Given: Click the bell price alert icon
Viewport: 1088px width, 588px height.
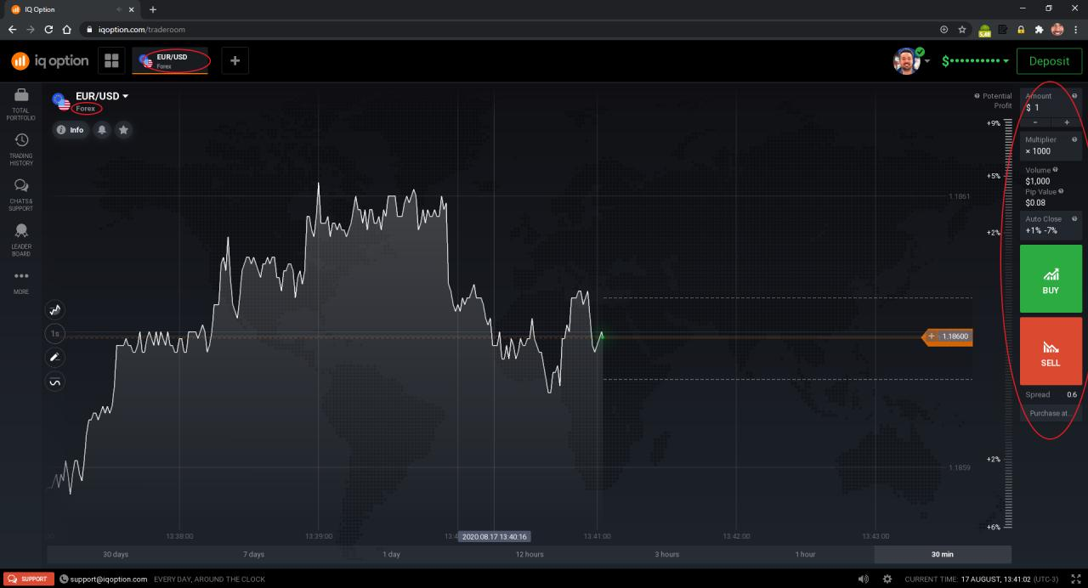Looking at the screenshot, I should [102, 130].
